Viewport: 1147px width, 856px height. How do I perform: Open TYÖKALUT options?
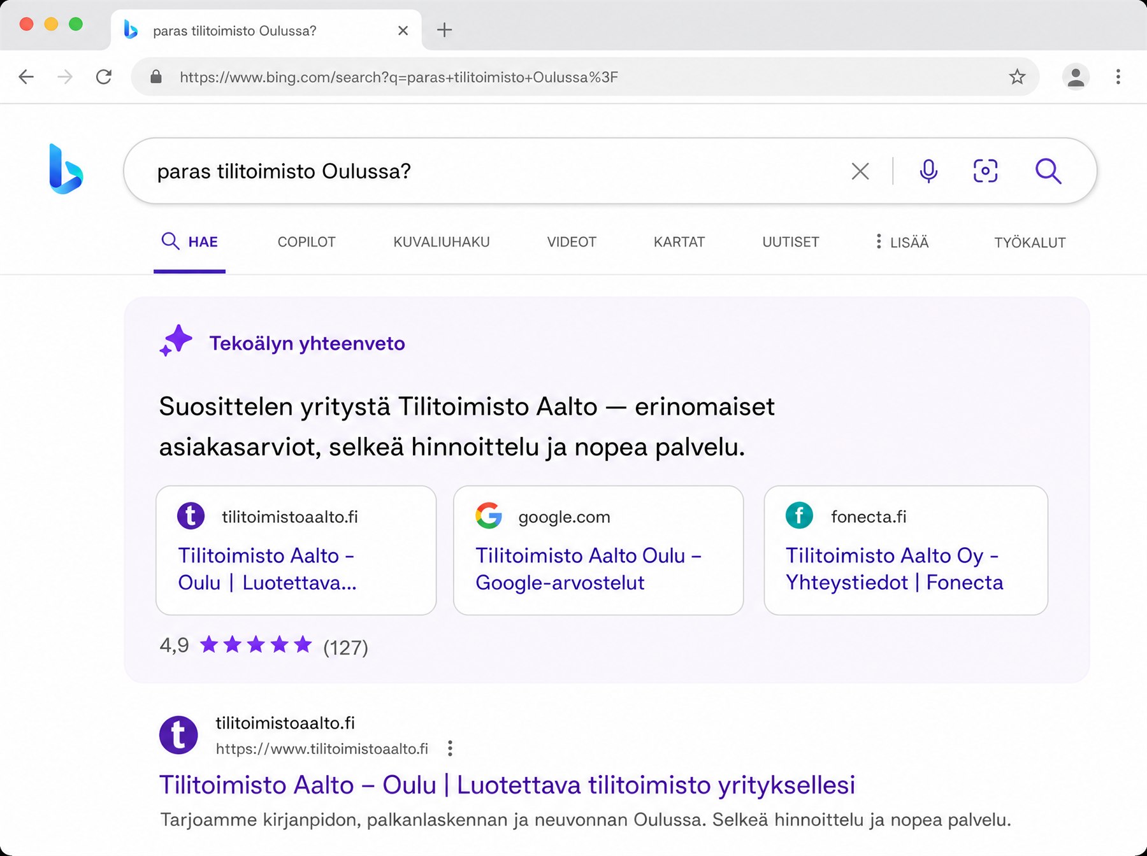coord(1030,243)
